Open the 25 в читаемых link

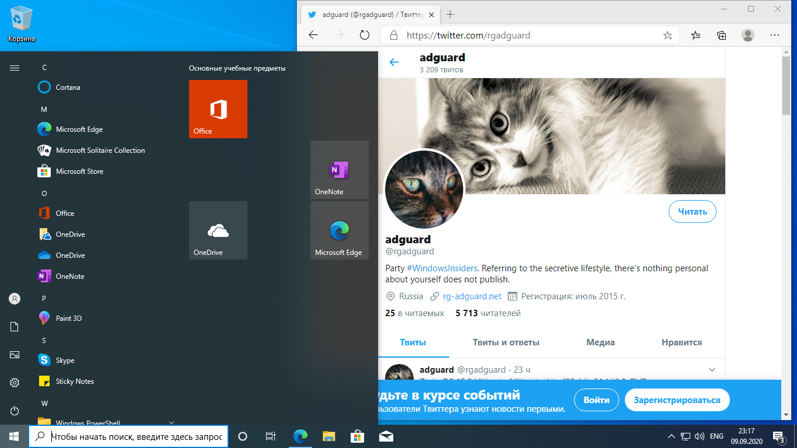(415, 313)
